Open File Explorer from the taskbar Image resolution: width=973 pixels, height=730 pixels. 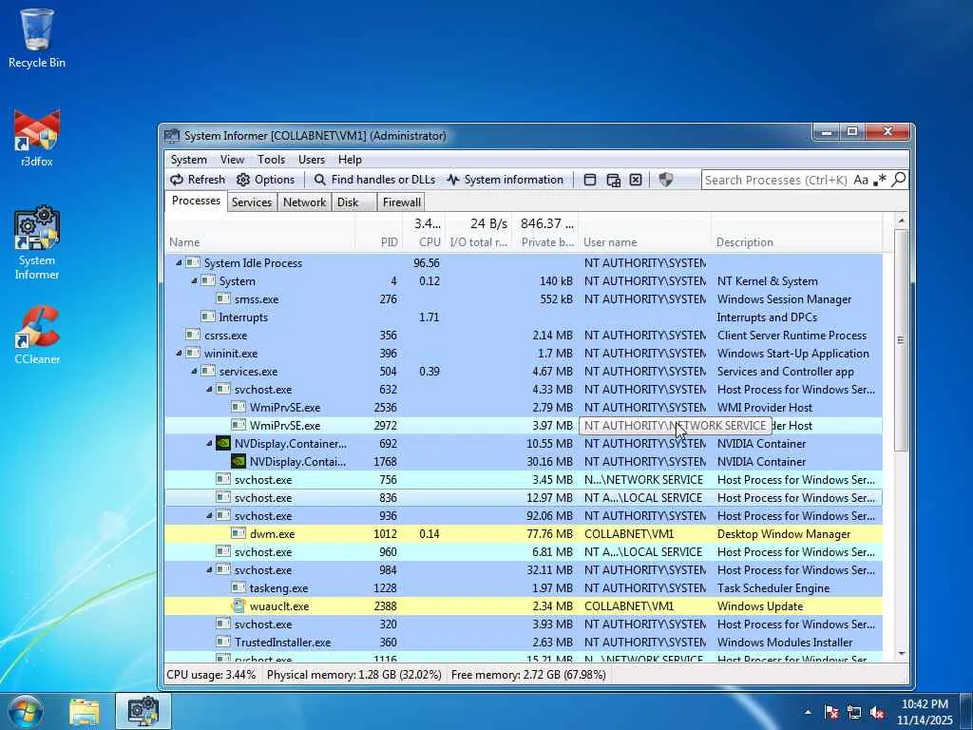tap(85, 712)
